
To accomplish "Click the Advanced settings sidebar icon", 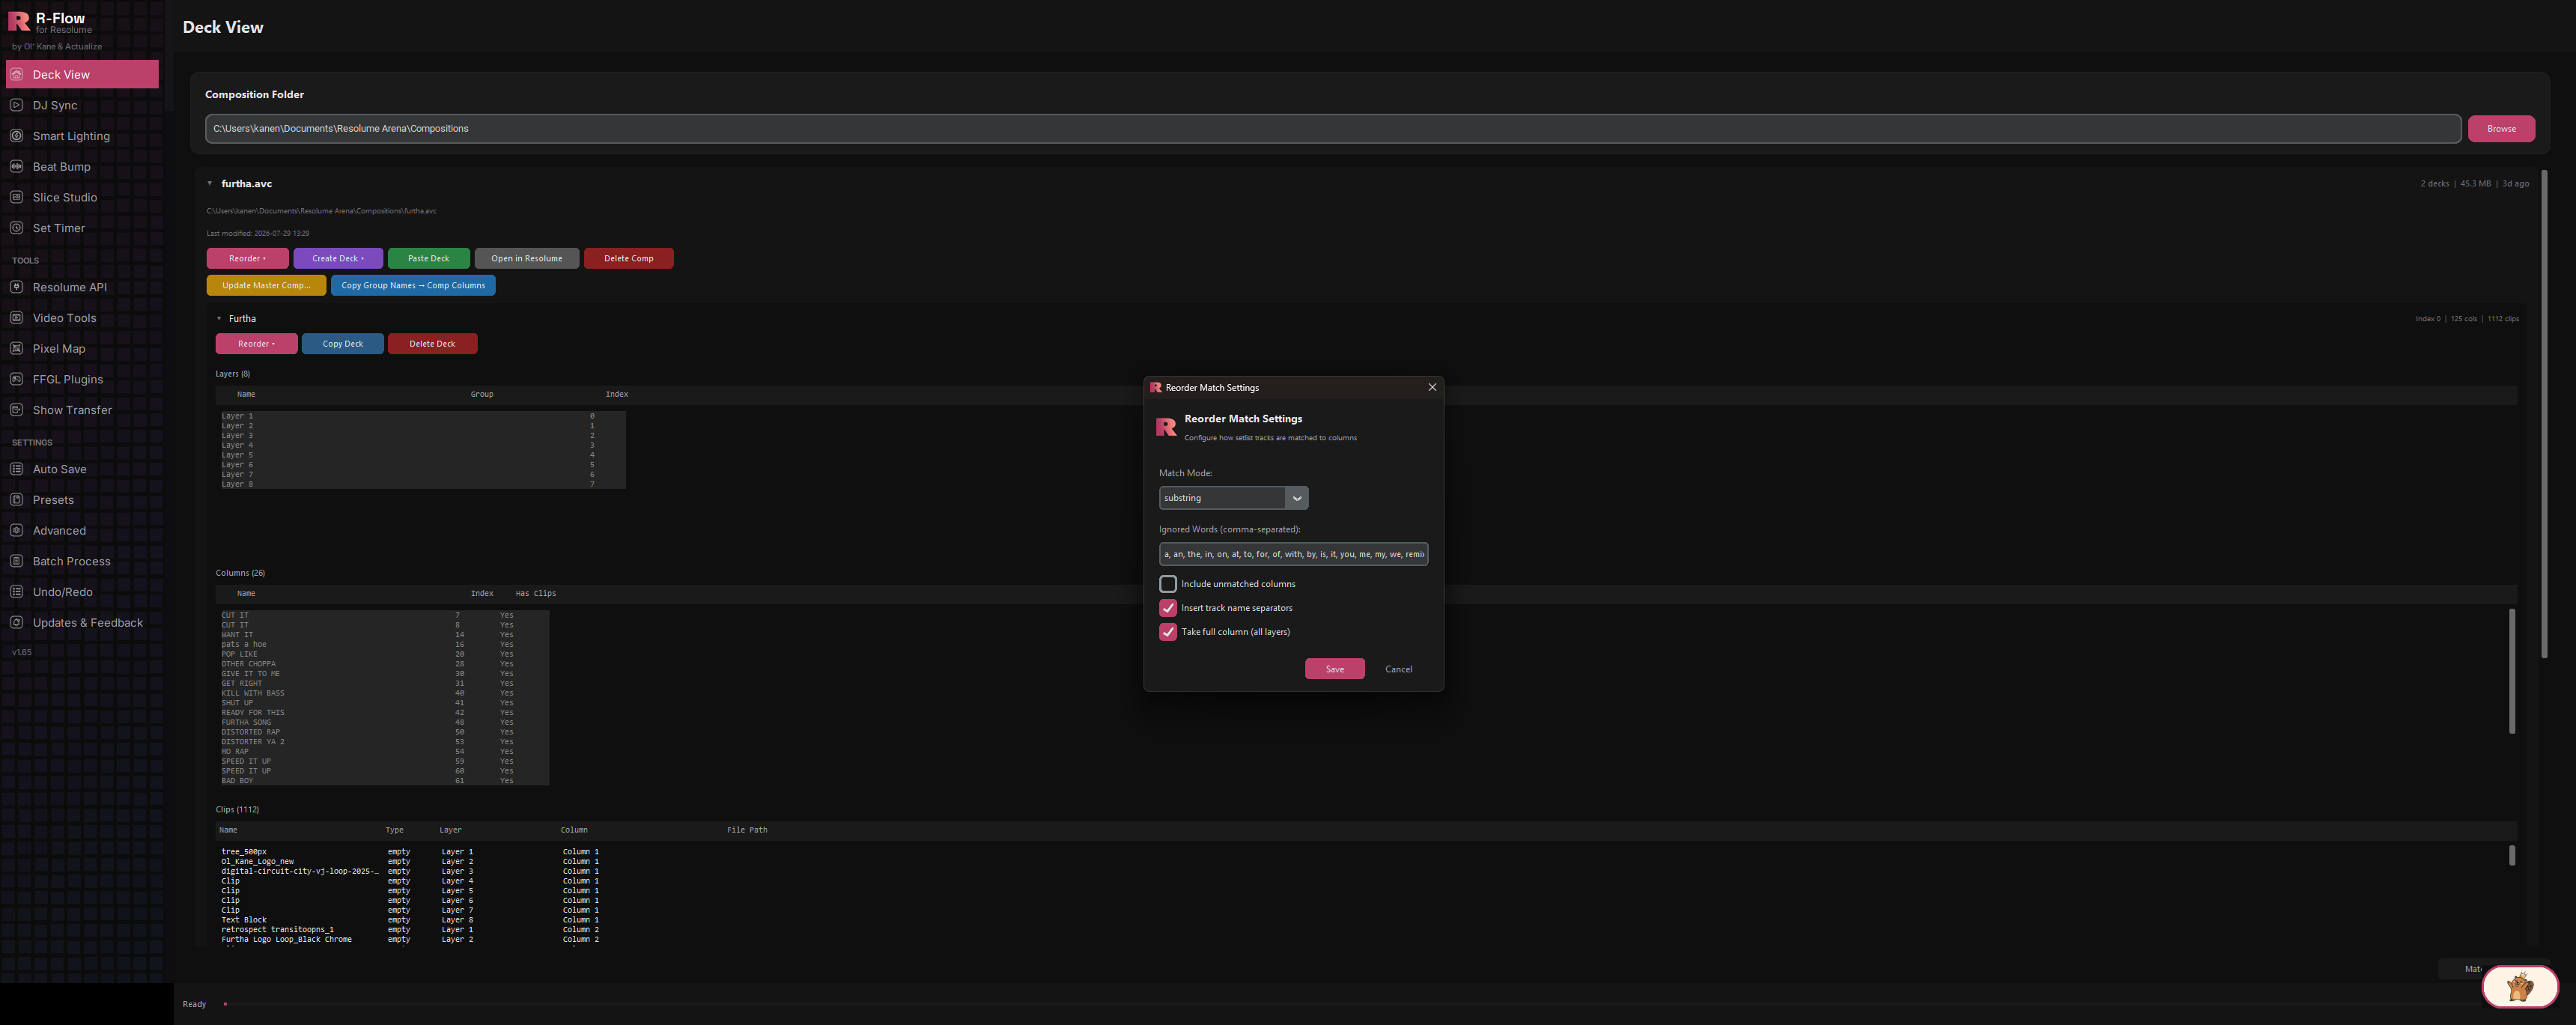I will click(16, 531).
